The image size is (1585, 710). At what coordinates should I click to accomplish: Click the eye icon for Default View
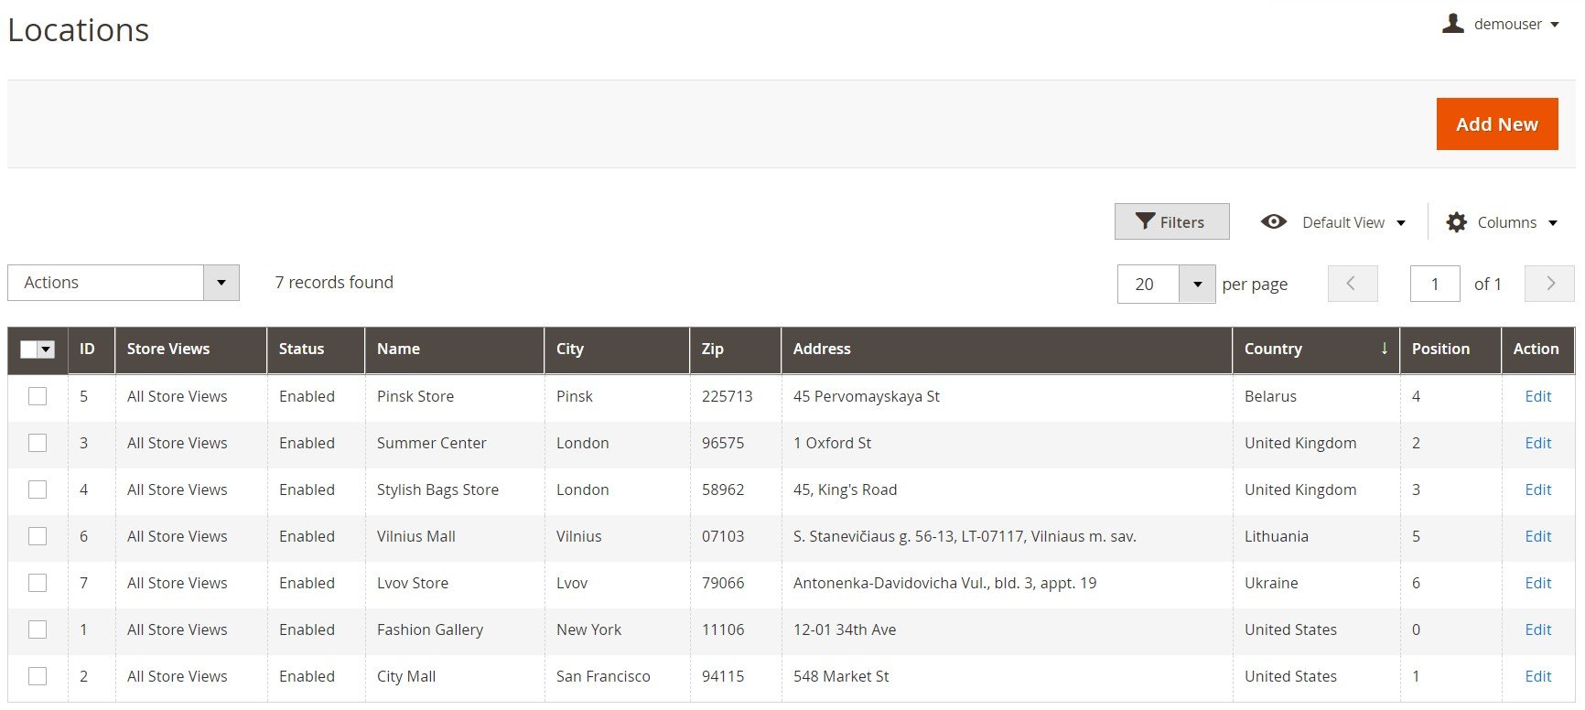tap(1274, 221)
